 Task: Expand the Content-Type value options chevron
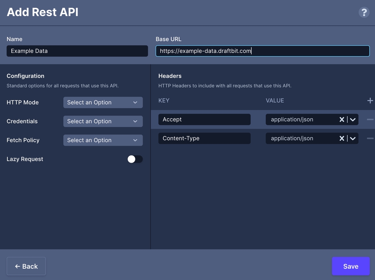point(353,139)
